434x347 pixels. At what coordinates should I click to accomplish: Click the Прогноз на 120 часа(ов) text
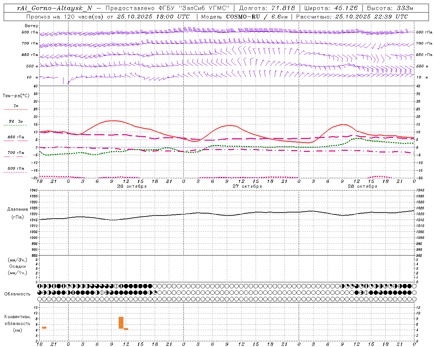click(x=65, y=17)
